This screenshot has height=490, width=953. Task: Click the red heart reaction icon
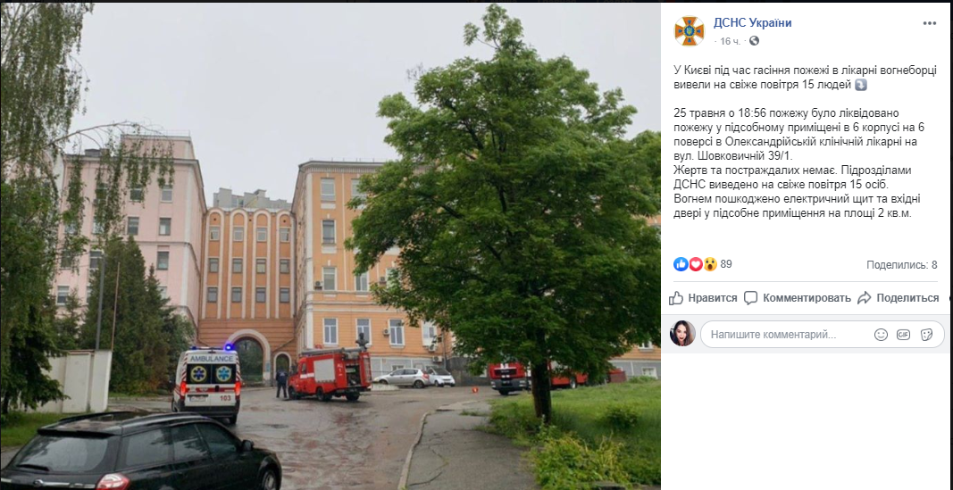pyautogui.click(x=695, y=264)
